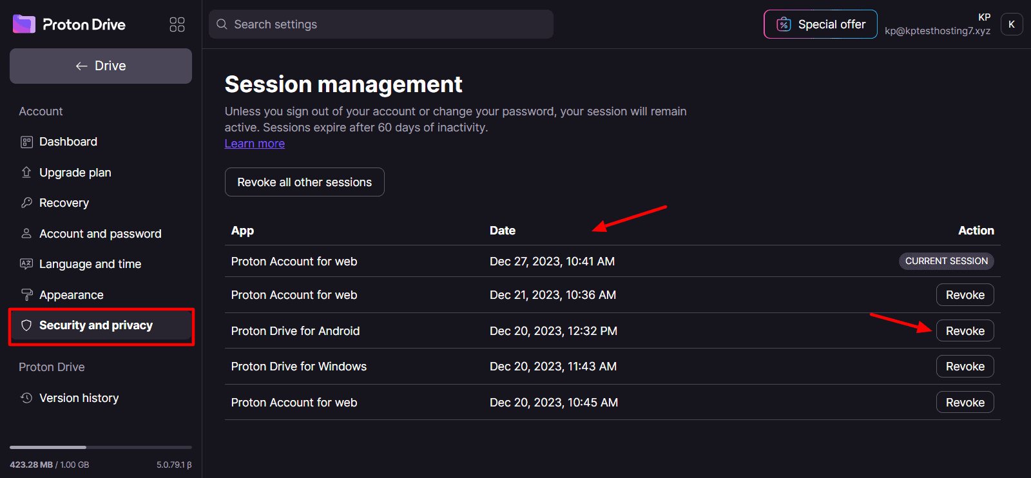Image resolution: width=1031 pixels, height=478 pixels.
Task: Revoke the Dec 21 Proton Account web session
Action: 965,295
